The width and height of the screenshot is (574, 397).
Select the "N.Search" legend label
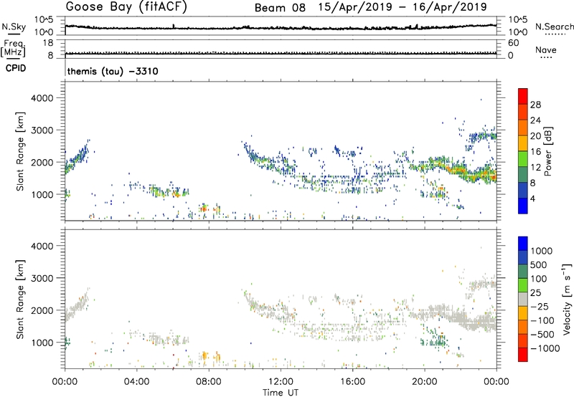coord(555,27)
